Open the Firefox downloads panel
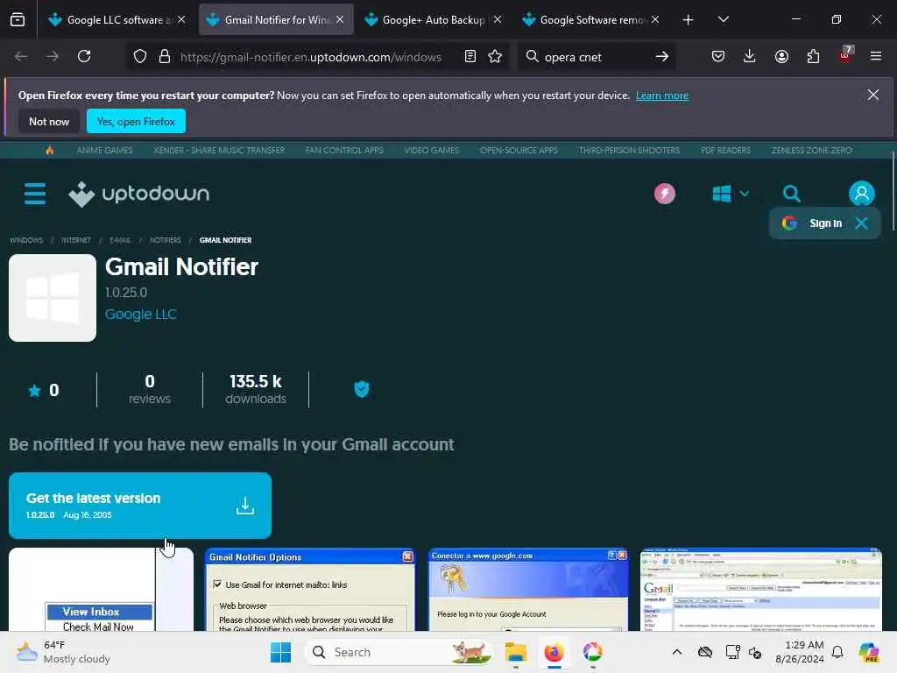 750,57
